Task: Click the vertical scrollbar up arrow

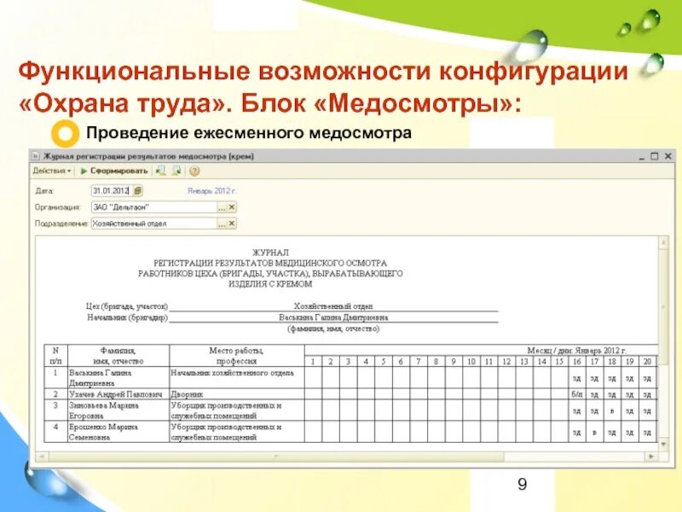Action: (664, 242)
